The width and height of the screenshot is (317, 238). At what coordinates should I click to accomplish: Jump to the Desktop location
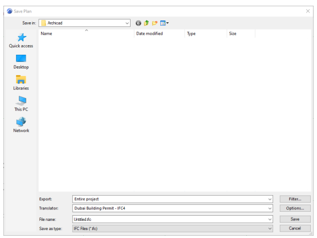[x=21, y=62]
